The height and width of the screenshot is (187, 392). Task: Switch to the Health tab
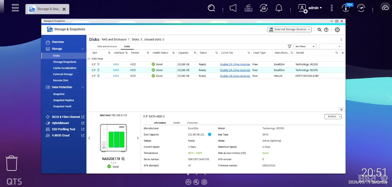[x=177, y=123]
